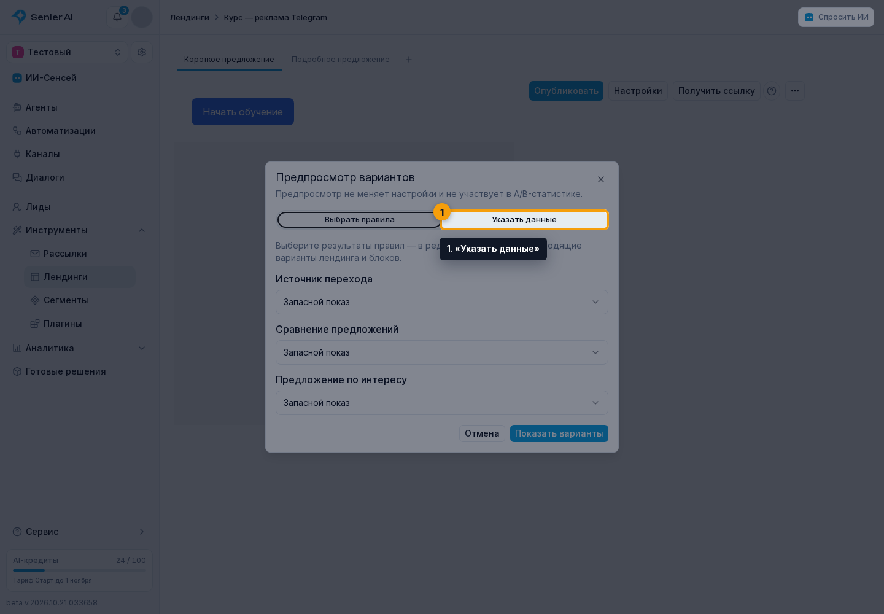Open the three-dots more actions menu
Screen dimensions: 884x614
click(795, 91)
